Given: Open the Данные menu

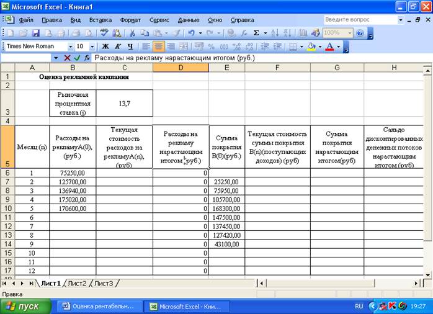Looking at the screenshot, I should coord(189,20).
